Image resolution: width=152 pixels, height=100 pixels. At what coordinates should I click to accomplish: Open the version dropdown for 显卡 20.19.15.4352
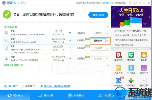pos(70,41)
